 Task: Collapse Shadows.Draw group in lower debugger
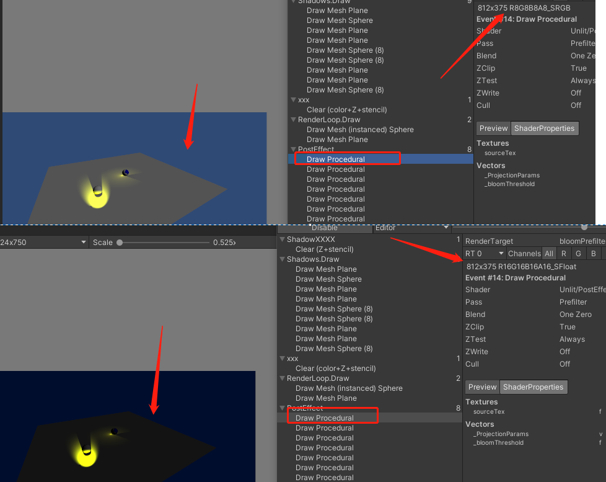tap(283, 259)
